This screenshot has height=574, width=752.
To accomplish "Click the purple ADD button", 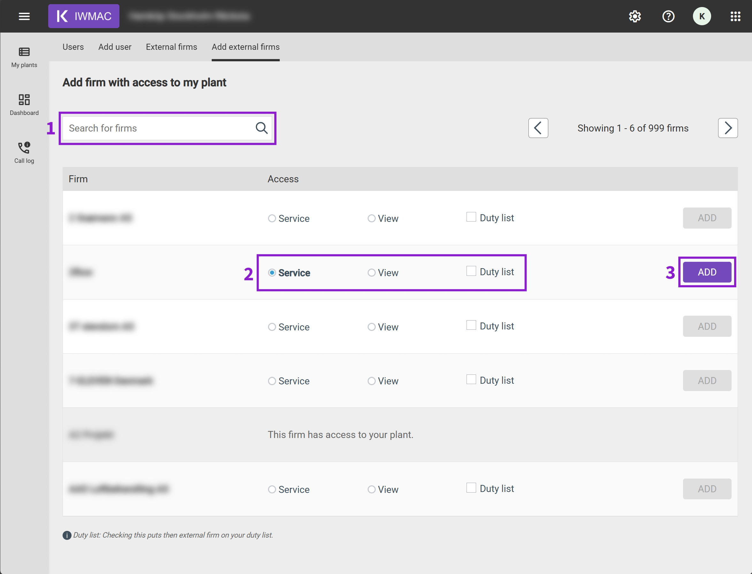I will pos(707,272).
